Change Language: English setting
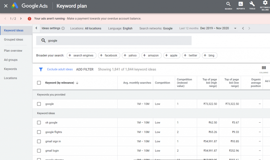270x160 pixels. click(120, 28)
